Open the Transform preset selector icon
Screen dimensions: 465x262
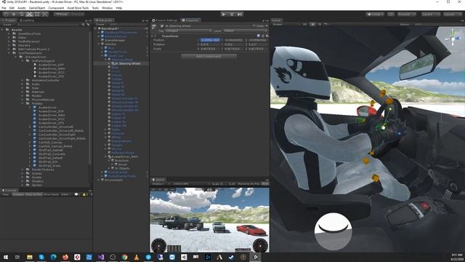point(263,36)
